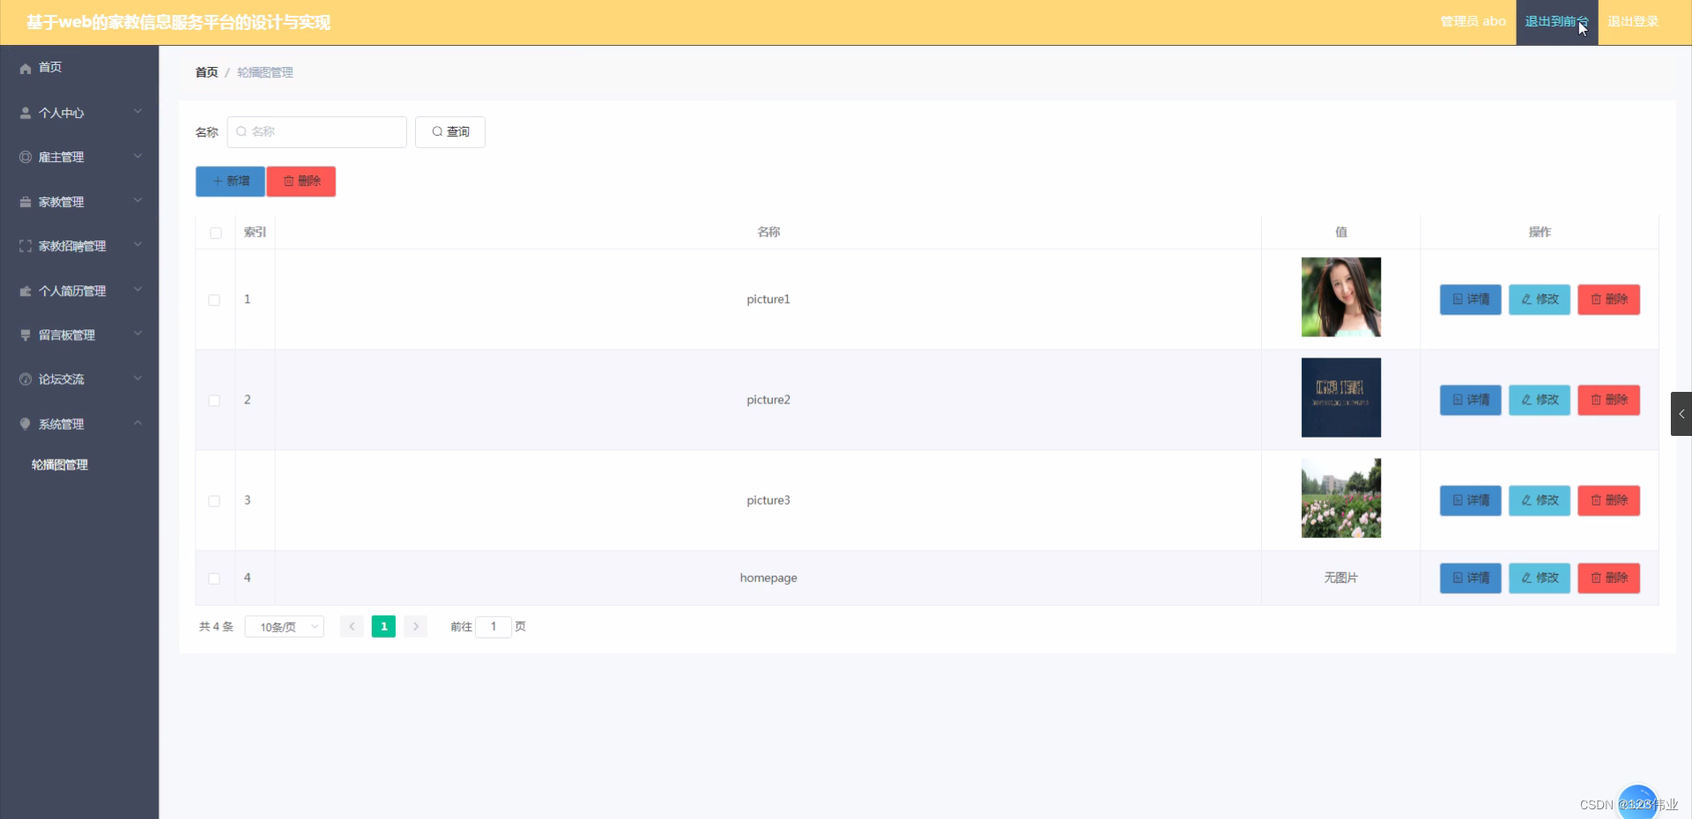Click the 留言板管理 message board icon

pyautogui.click(x=24, y=335)
